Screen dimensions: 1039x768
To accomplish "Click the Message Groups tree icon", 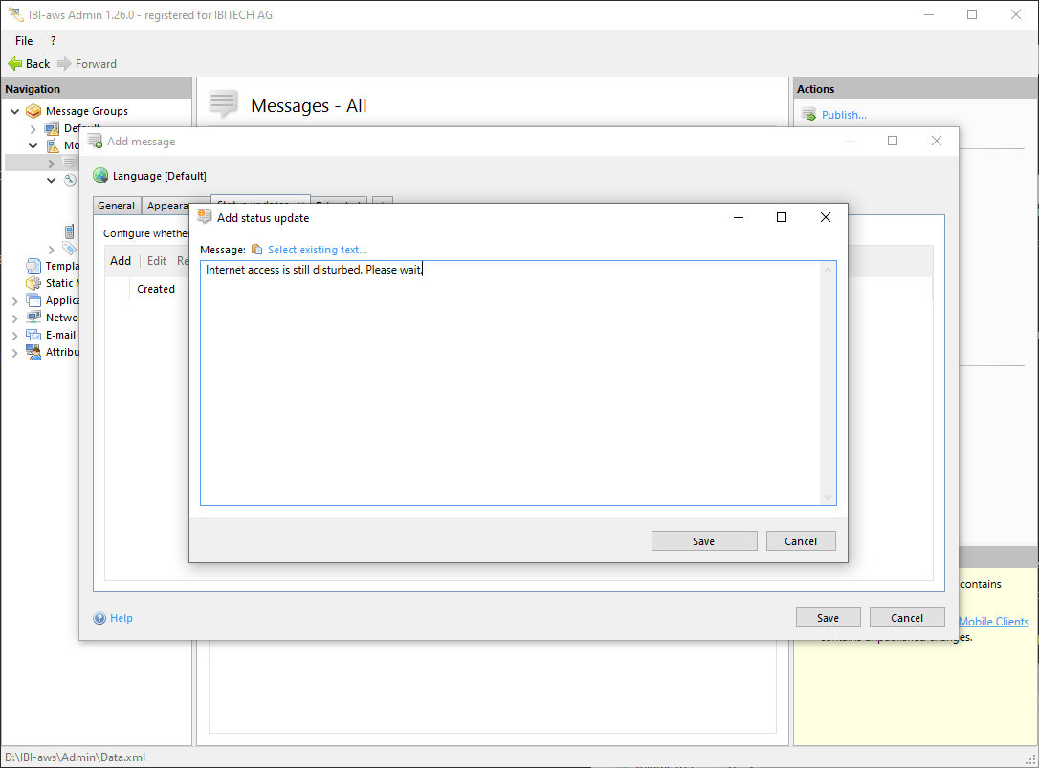I will pyautogui.click(x=33, y=111).
